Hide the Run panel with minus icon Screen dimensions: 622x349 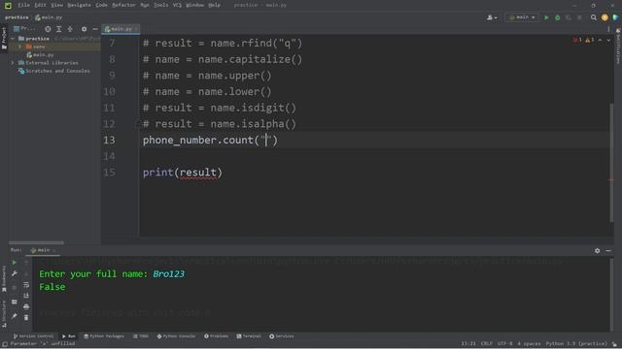[x=608, y=250]
